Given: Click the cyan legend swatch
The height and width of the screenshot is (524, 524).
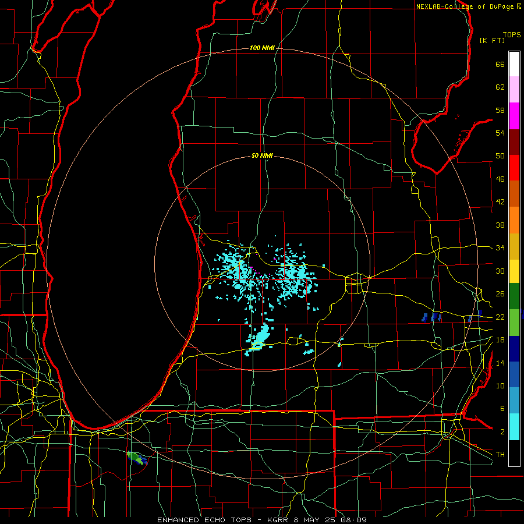Looking at the screenshot, I should point(514,427).
